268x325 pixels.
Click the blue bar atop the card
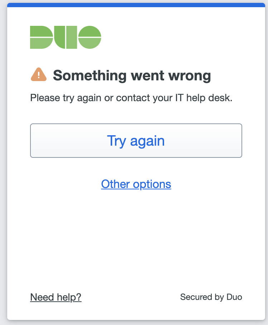point(136,5)
